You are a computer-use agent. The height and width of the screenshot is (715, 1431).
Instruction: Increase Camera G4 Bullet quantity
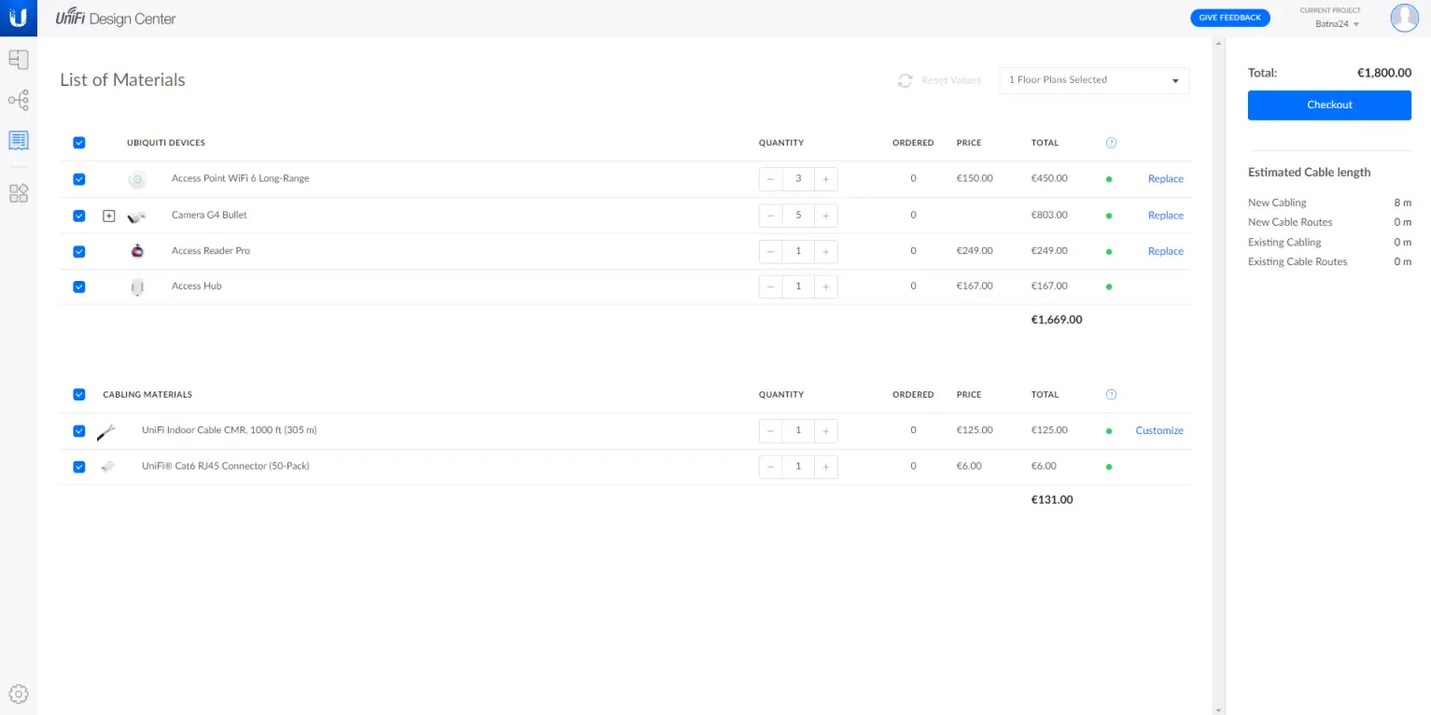825,215
